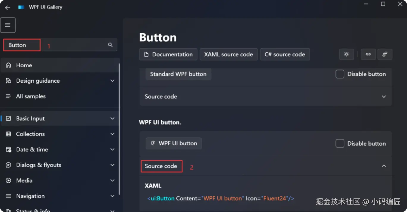Open All samples in the sidebar

coord(31,96)
